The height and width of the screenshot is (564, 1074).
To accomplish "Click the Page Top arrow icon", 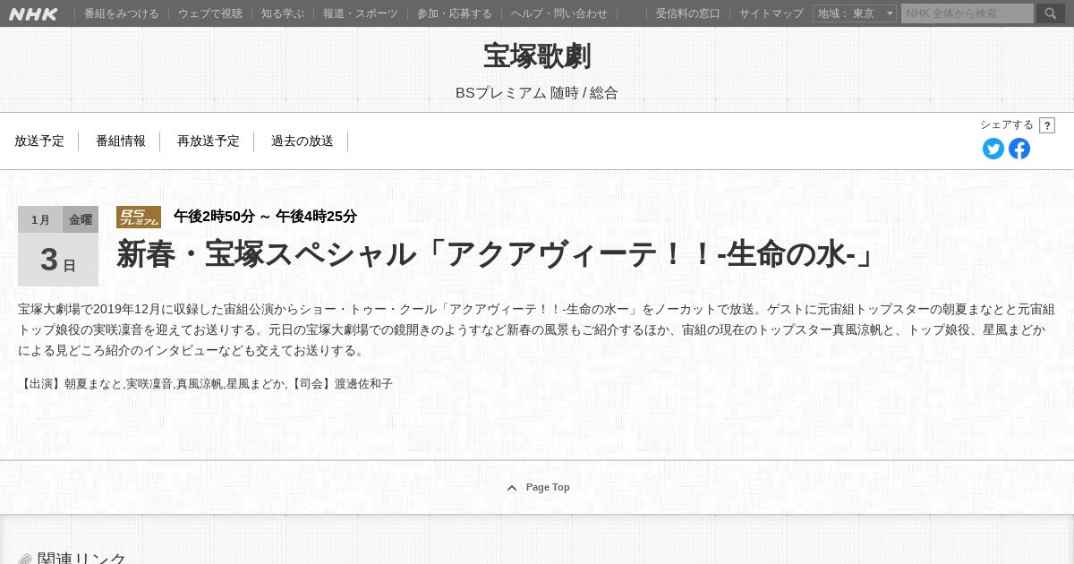I will (512, 488).
